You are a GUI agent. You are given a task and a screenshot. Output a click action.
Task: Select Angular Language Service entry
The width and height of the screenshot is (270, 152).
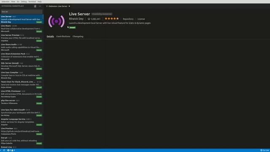(x=22, y=122)
